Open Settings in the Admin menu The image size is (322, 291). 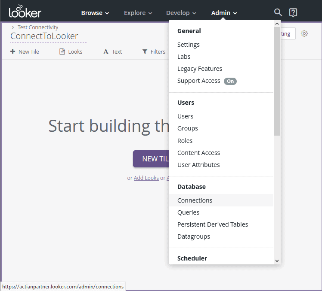coord(221,45)
